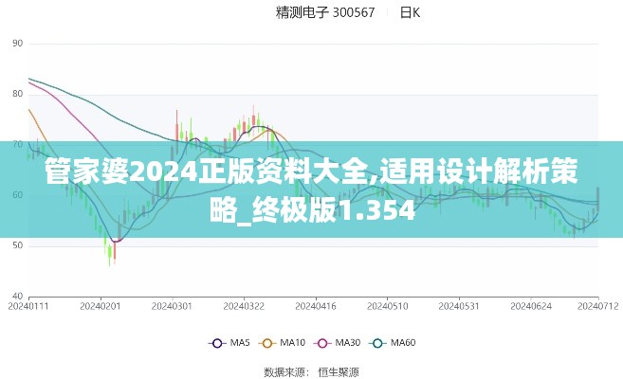Screen dimensions: 623x379
Task: Click the 日K label in the title
Action: tap(410, 12)
